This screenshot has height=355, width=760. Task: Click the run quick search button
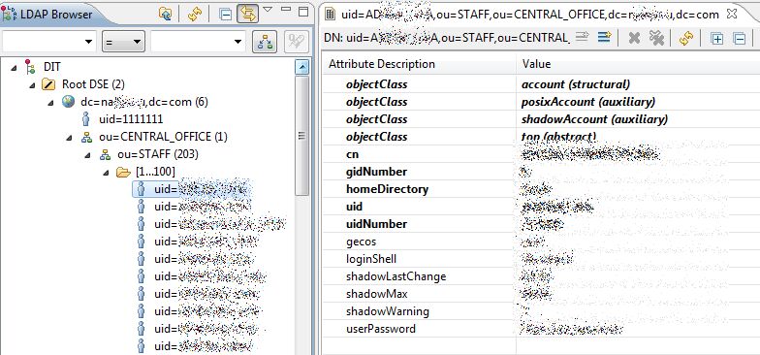point(297,42)
